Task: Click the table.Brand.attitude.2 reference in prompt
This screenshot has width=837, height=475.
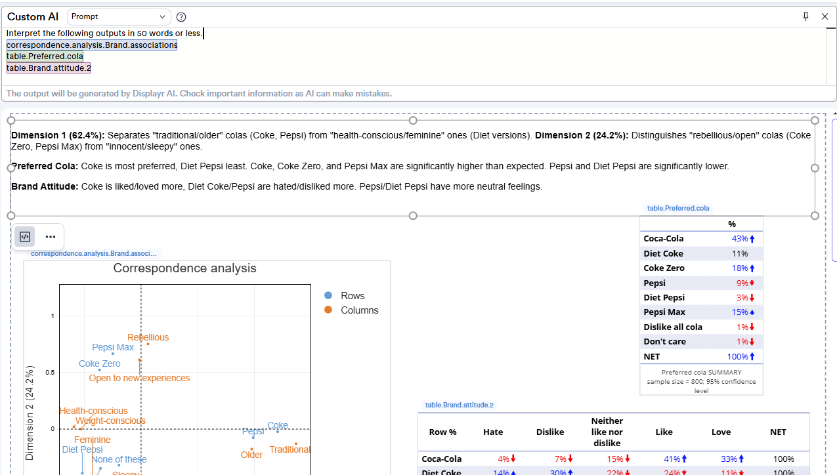Action: [x=49, y=68]
